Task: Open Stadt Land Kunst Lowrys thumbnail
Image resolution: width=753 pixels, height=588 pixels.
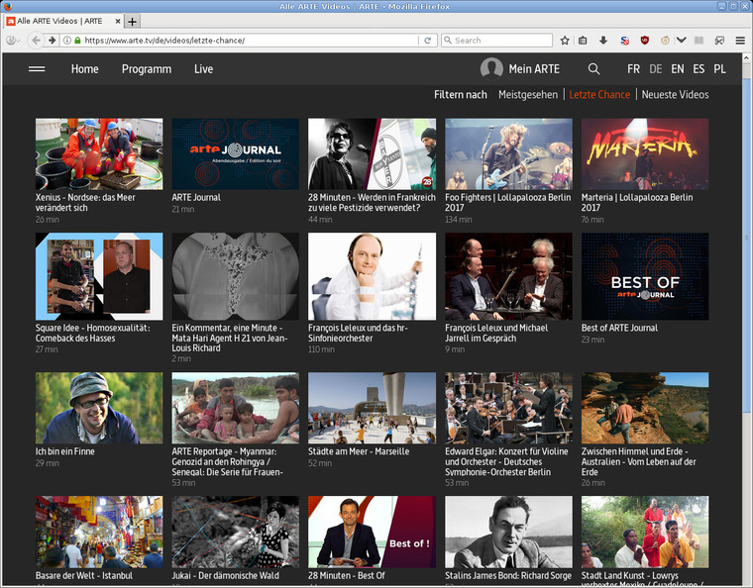Action: click(x=645, y=532)
